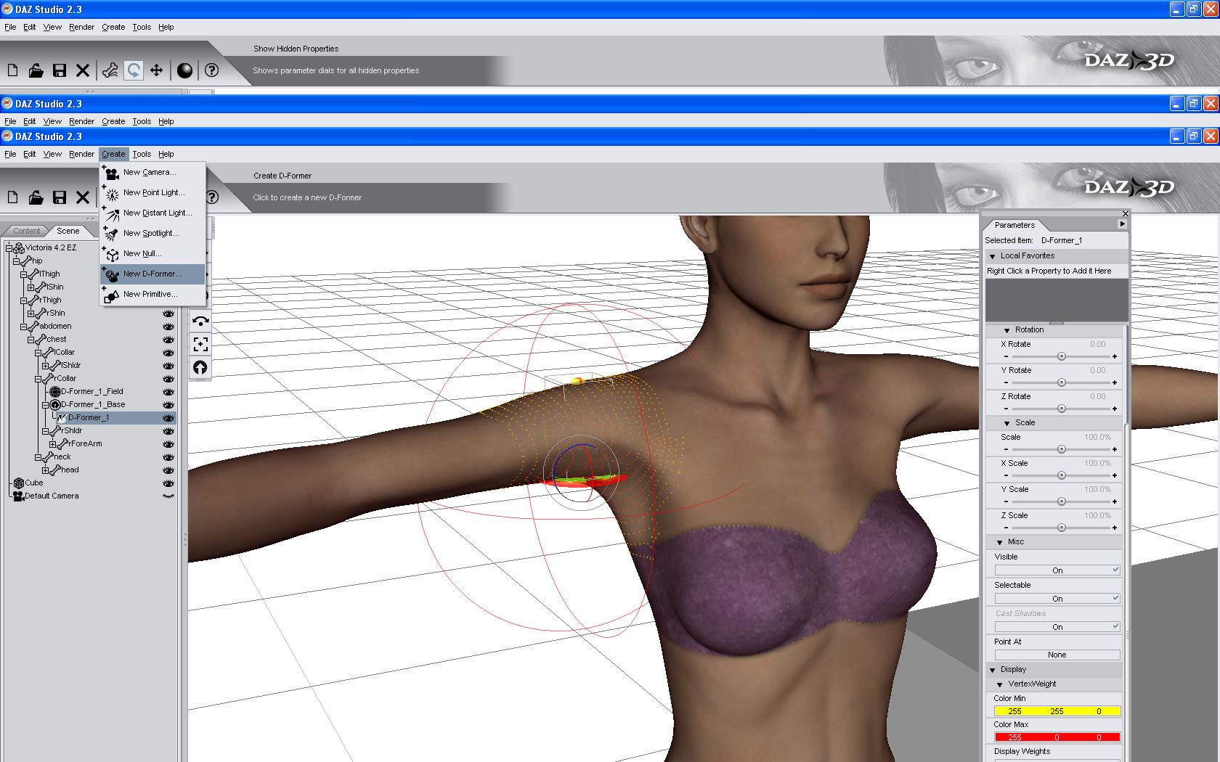
Task: Show Default Camera via its closed eye
Action: coord(168,496)
